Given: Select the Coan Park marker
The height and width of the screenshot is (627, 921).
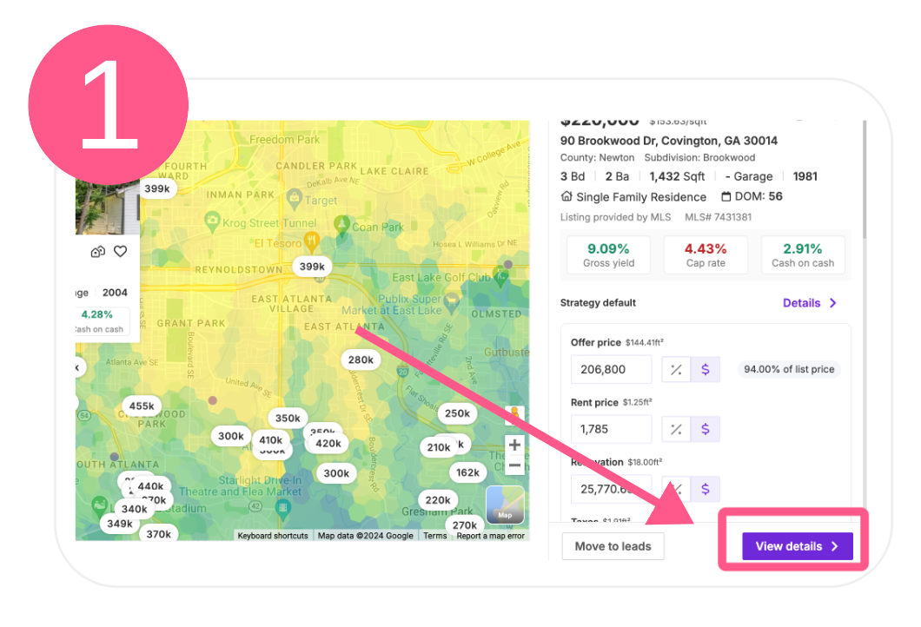Looking at the screenshot, I should click(x=341, y=226).
